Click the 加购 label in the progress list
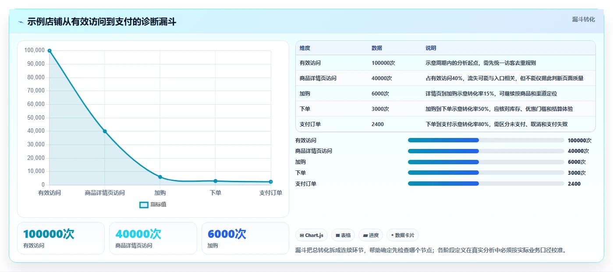The height and width of the screenshot is (272, 613). (301, 162)
